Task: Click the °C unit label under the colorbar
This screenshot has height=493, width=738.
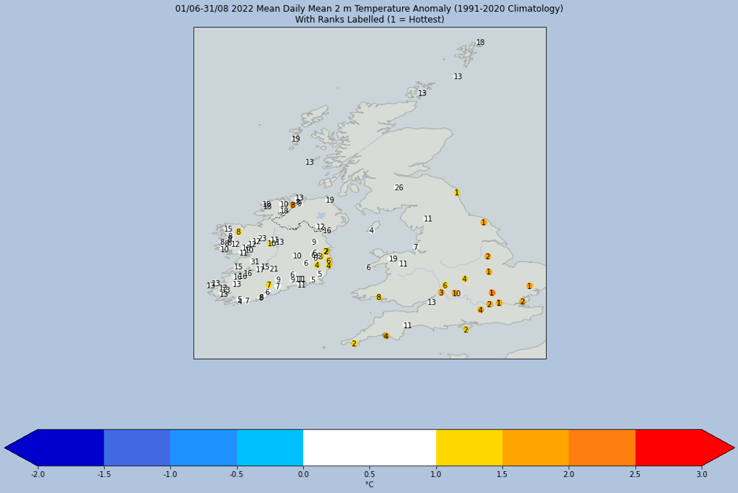Action: [369, 484]
